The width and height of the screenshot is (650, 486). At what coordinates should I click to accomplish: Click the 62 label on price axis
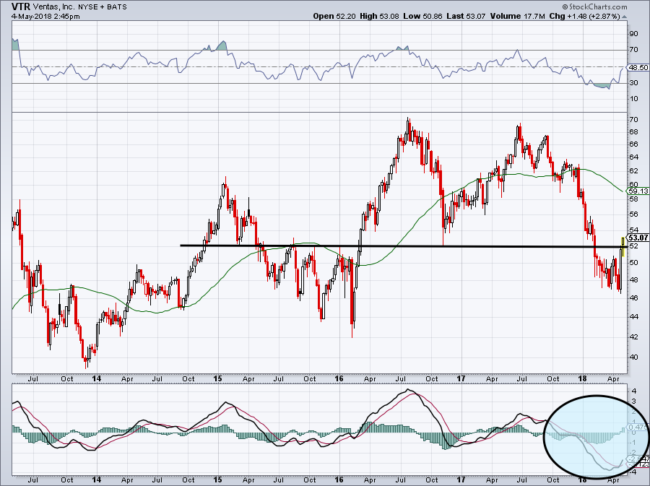click(x=633, y=170)
